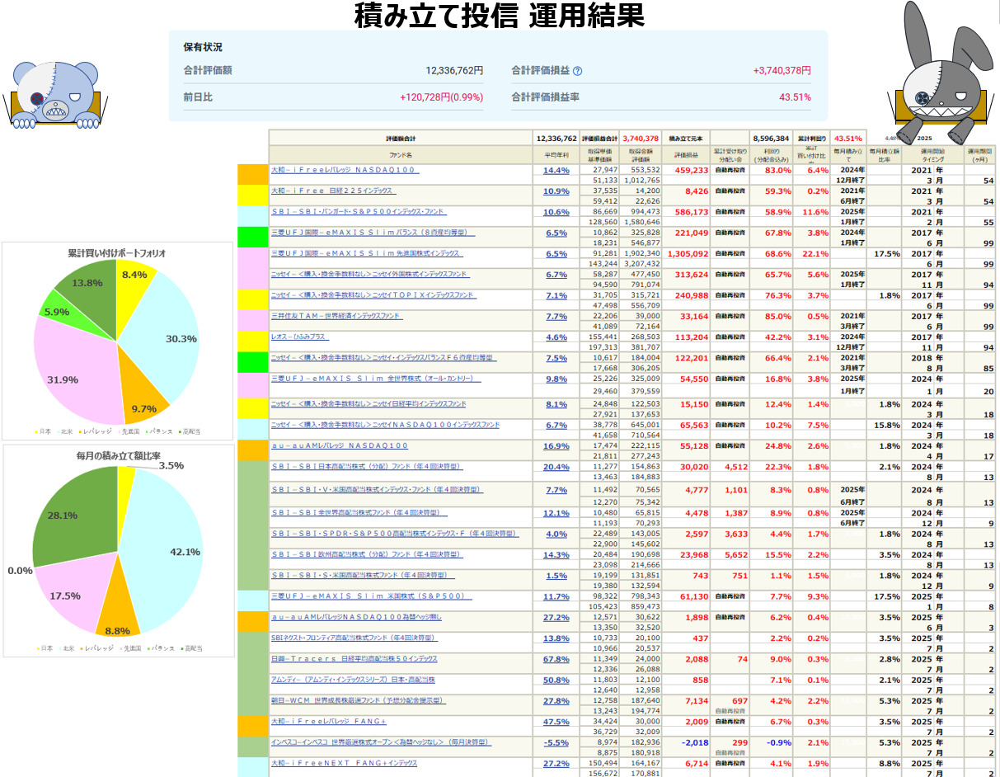Open SBI・SPDR・S&P500高配当株式インデックス link
The image size is (1000, 777).
(x=395, y=534)
